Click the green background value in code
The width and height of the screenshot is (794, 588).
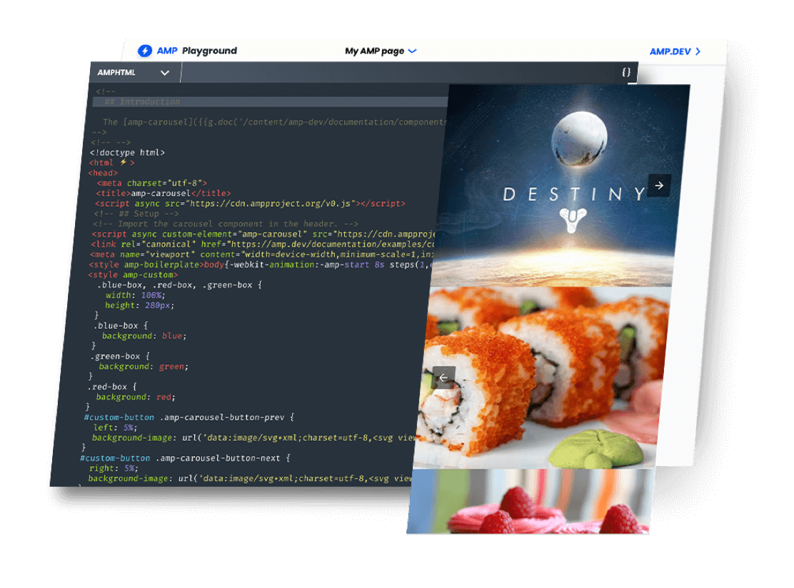[x=172, y=367]
